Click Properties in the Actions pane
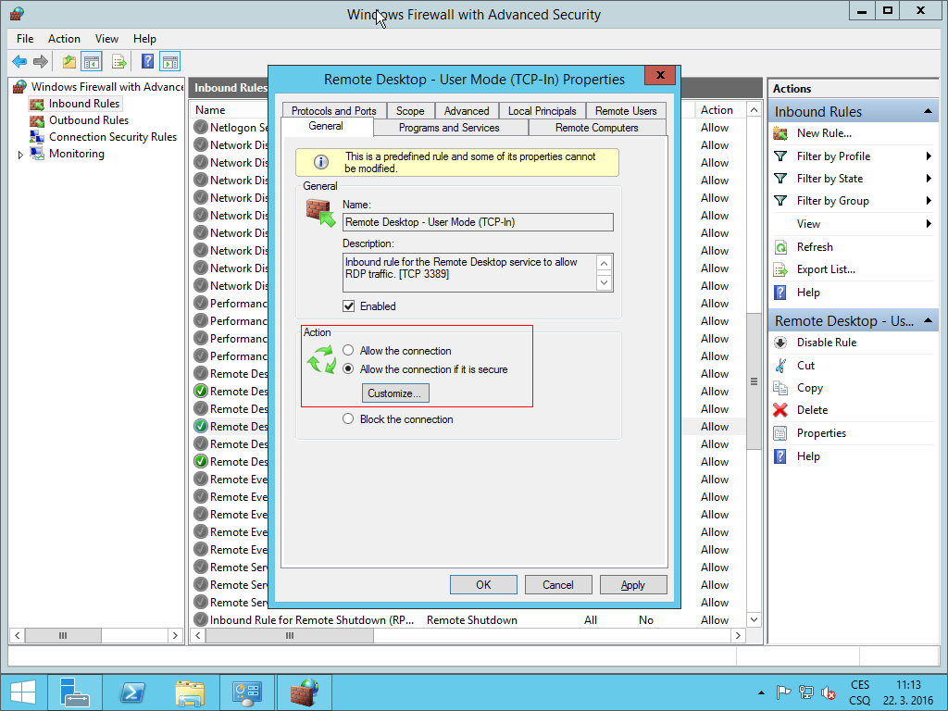948x711 pixels. 821,433
